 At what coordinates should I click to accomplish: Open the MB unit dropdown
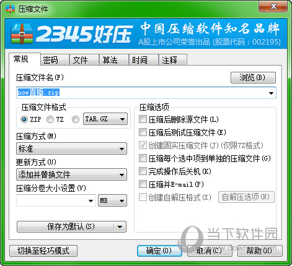point(112,200)
